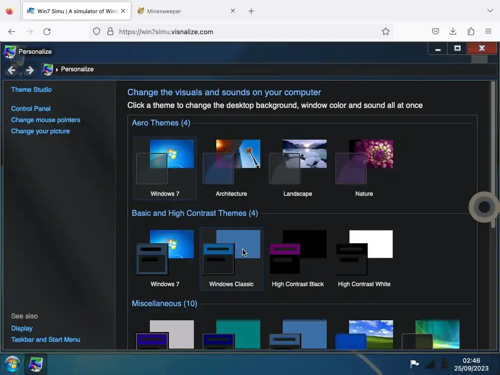Click the Aero Themes (4) heading
Image resolution: width=500 pixels, height=375 pixels.
tap(161, 123)
